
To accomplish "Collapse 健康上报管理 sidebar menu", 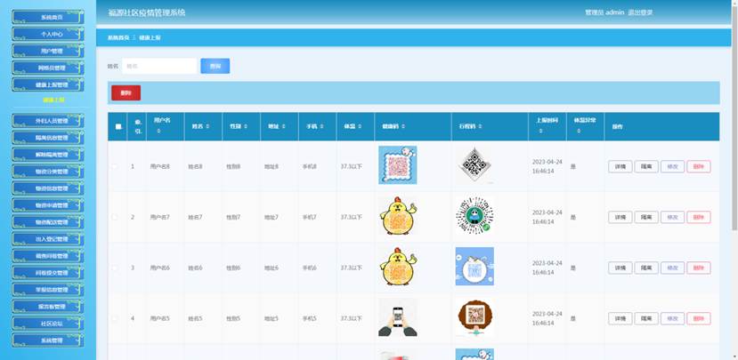I will pyautogui.click(x=48, y=84).
